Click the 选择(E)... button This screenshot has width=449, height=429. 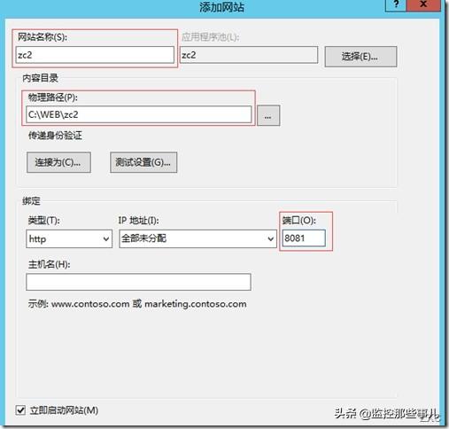tap(360, 57)
